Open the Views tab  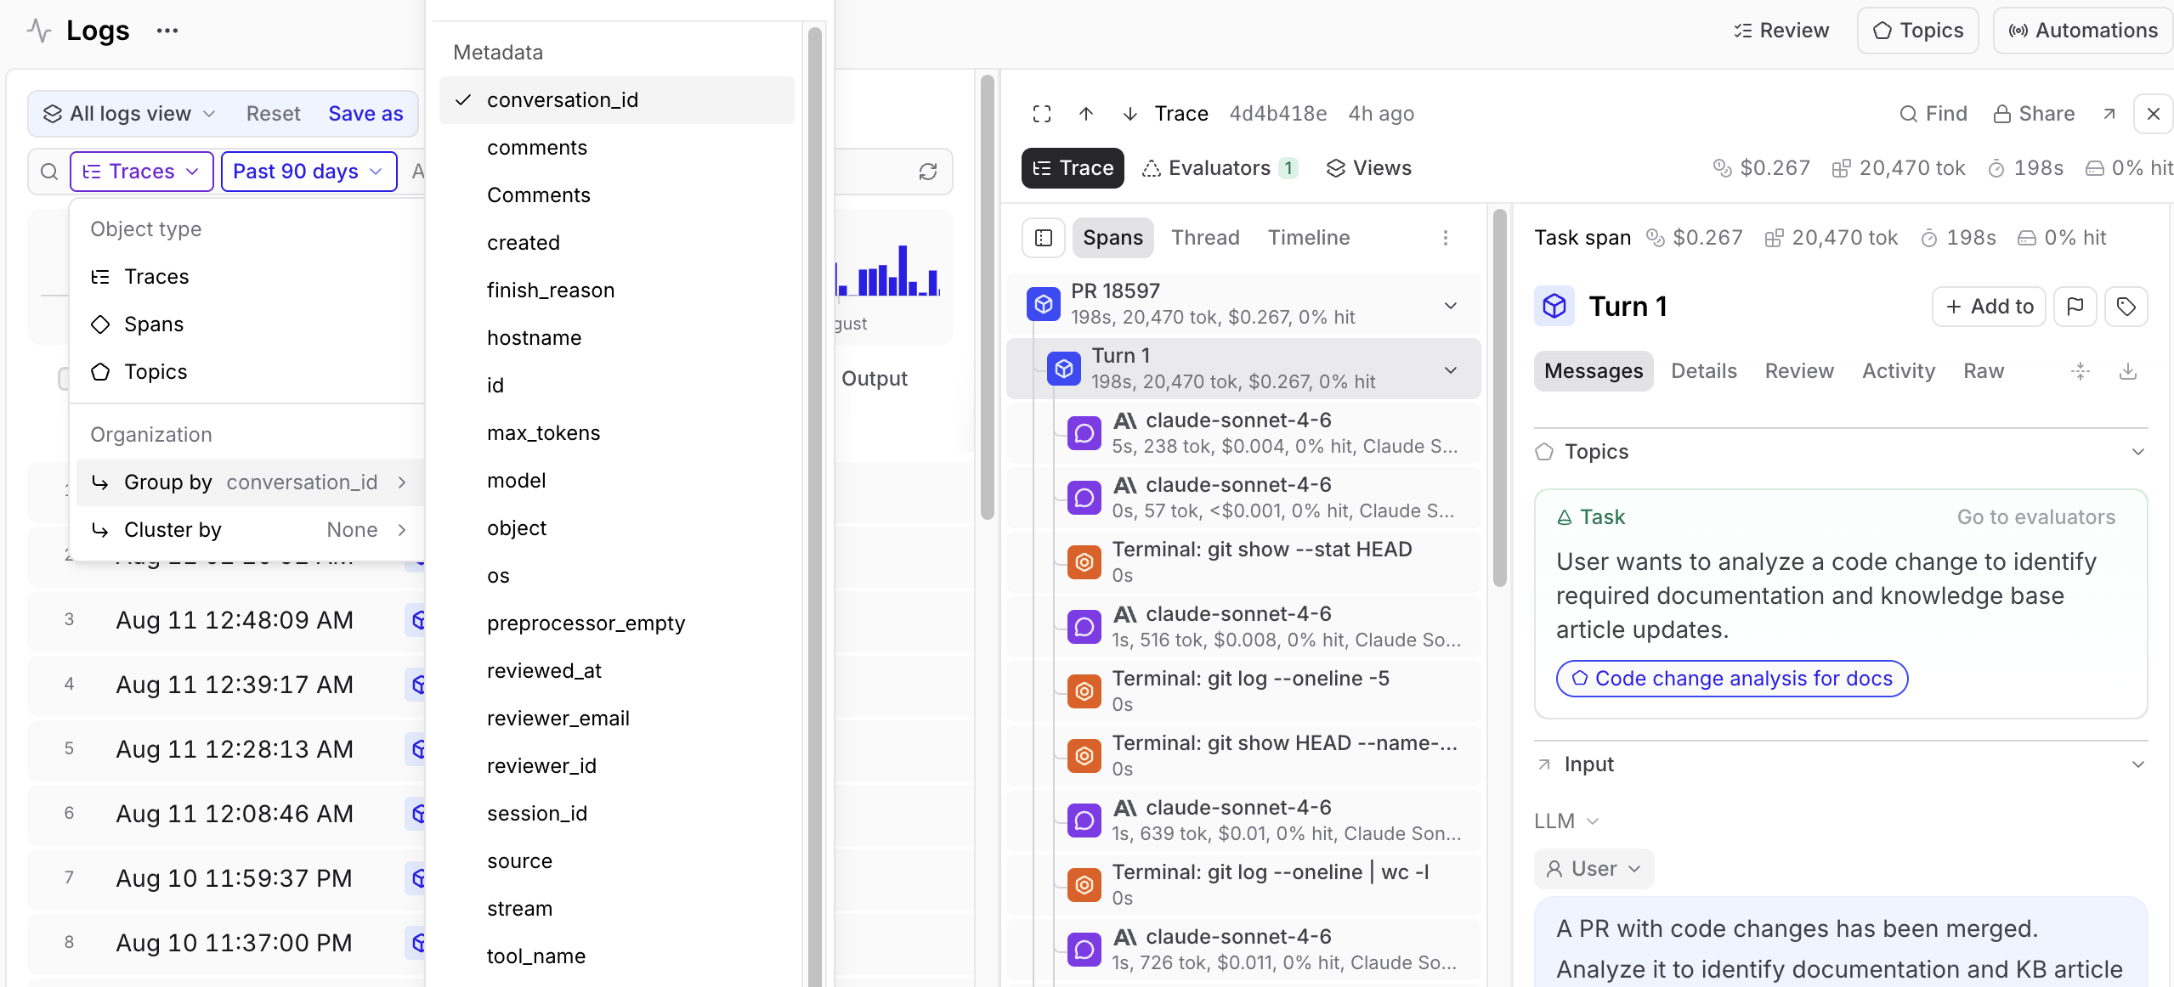1368,168
